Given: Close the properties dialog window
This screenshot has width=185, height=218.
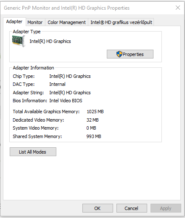Looking at the screenshot, I should pos(178,8).
